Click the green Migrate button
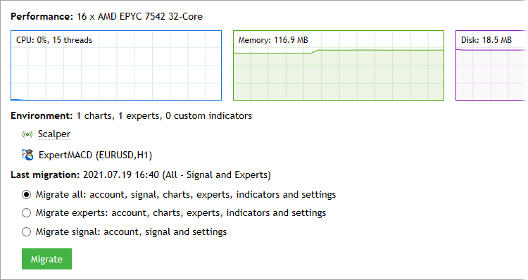The image size is (528, 280). pos(46,259)
